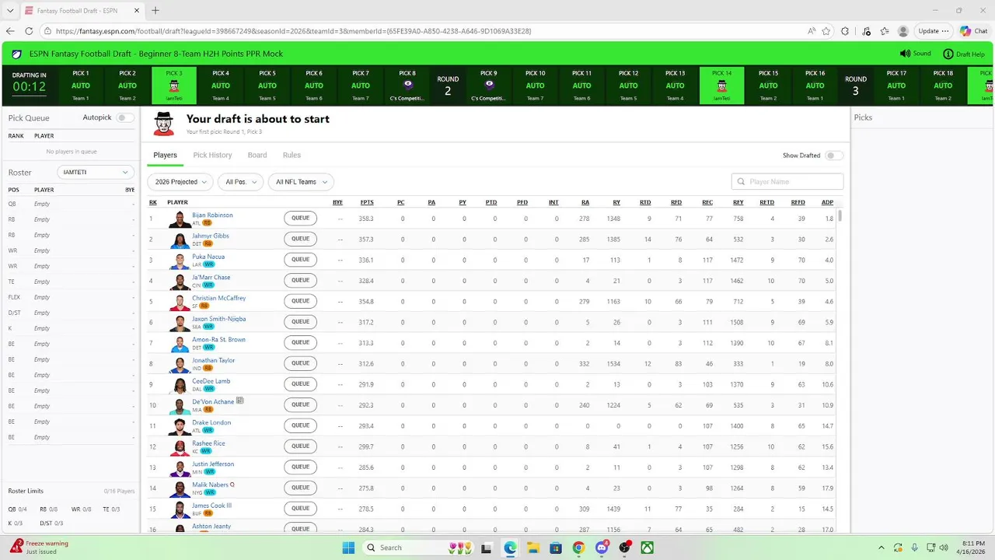The width and height of the screenshot is (995, 560).
Task: Open the media control icon in browser toolbar
Action: (x=866, y=31)
